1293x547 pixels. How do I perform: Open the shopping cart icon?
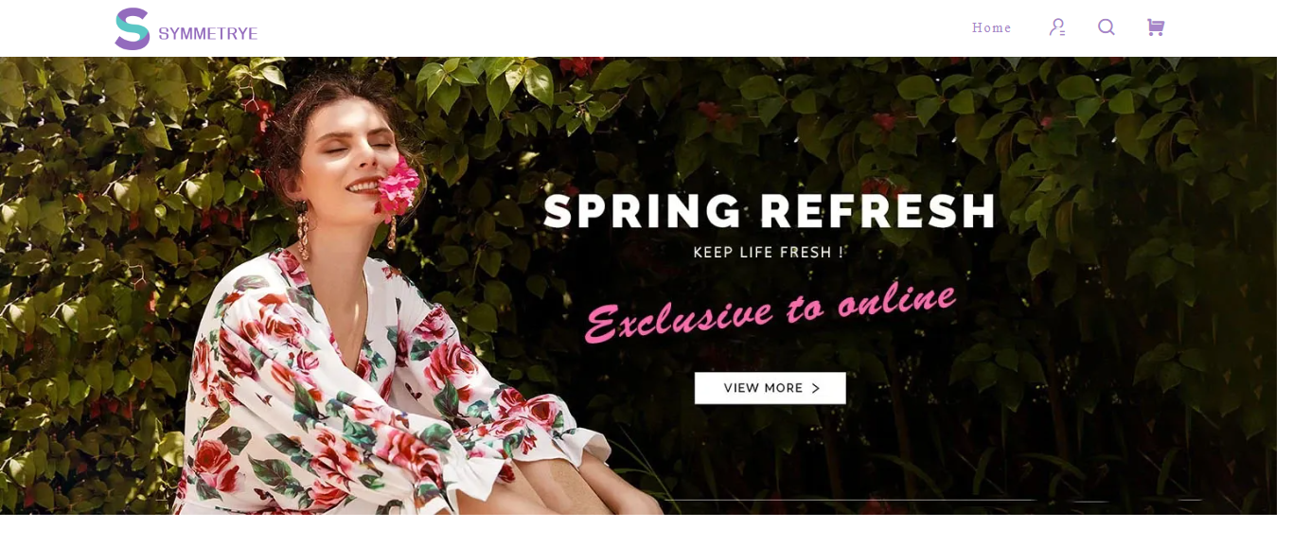click(1155, 27)
